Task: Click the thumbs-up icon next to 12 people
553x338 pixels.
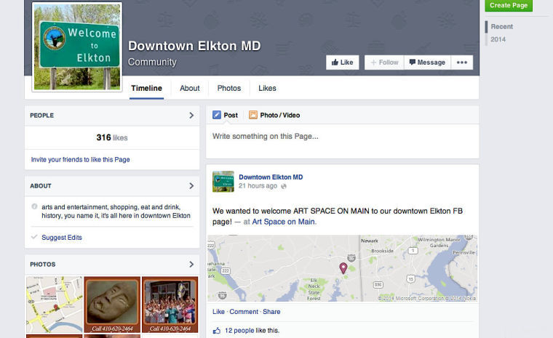Action: coord(217,331)
